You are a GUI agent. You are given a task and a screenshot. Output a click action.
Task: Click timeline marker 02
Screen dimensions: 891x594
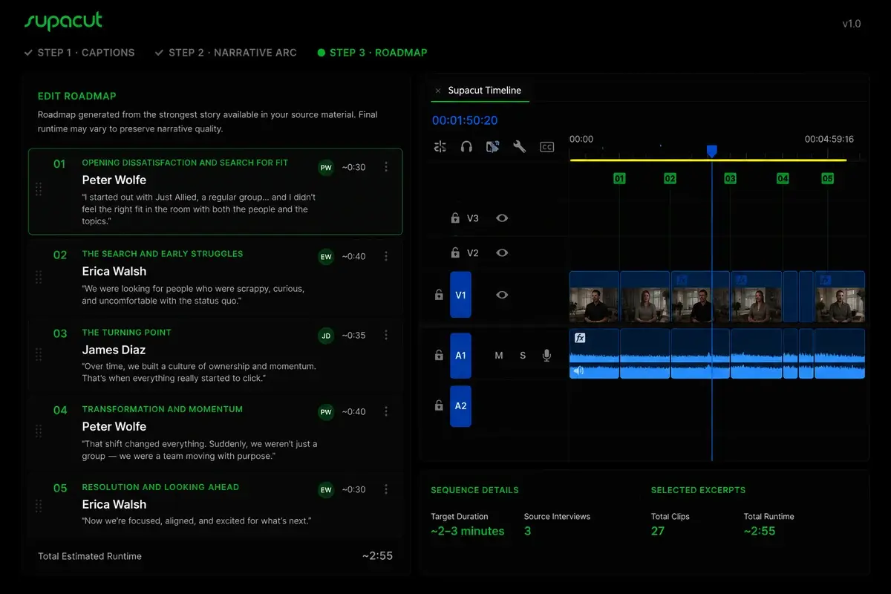[670, 179]
